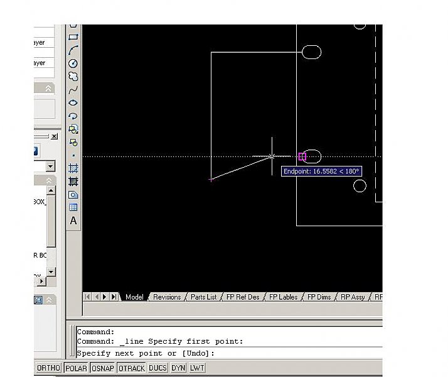Open the side palette dropdown arrow
The height and width of the screenshot is (377, 448).
[51, 166]
